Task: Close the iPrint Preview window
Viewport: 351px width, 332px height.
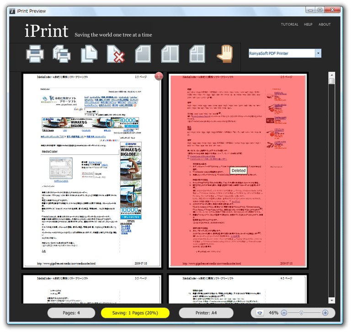Action: click(332, 10)
